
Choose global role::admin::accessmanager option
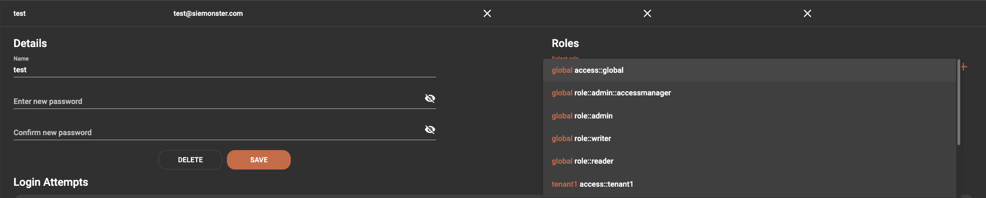tap(611, 93)
